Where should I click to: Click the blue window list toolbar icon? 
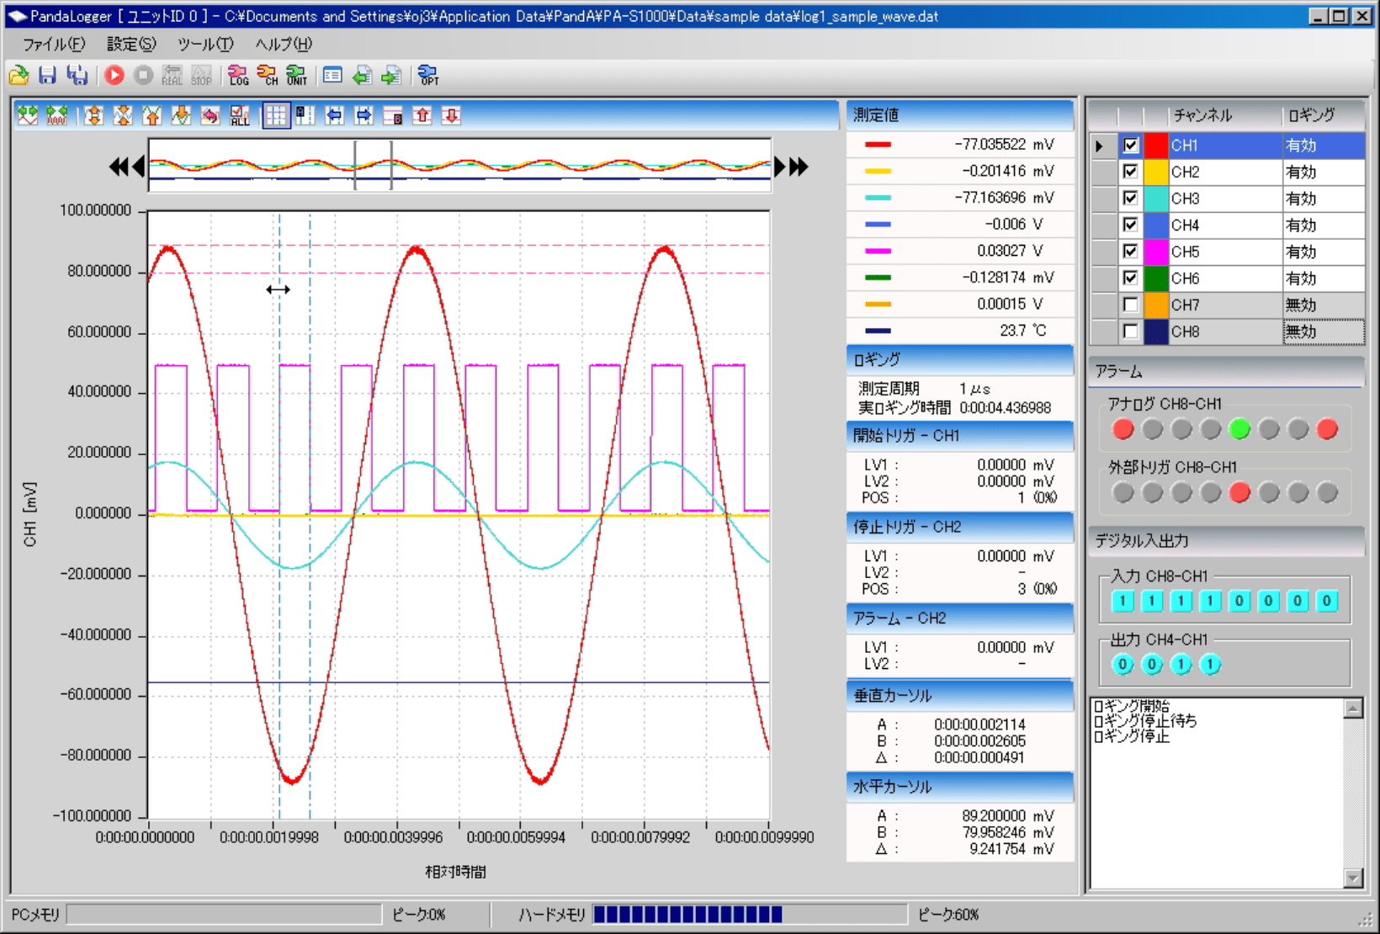(x=332, y=76)
